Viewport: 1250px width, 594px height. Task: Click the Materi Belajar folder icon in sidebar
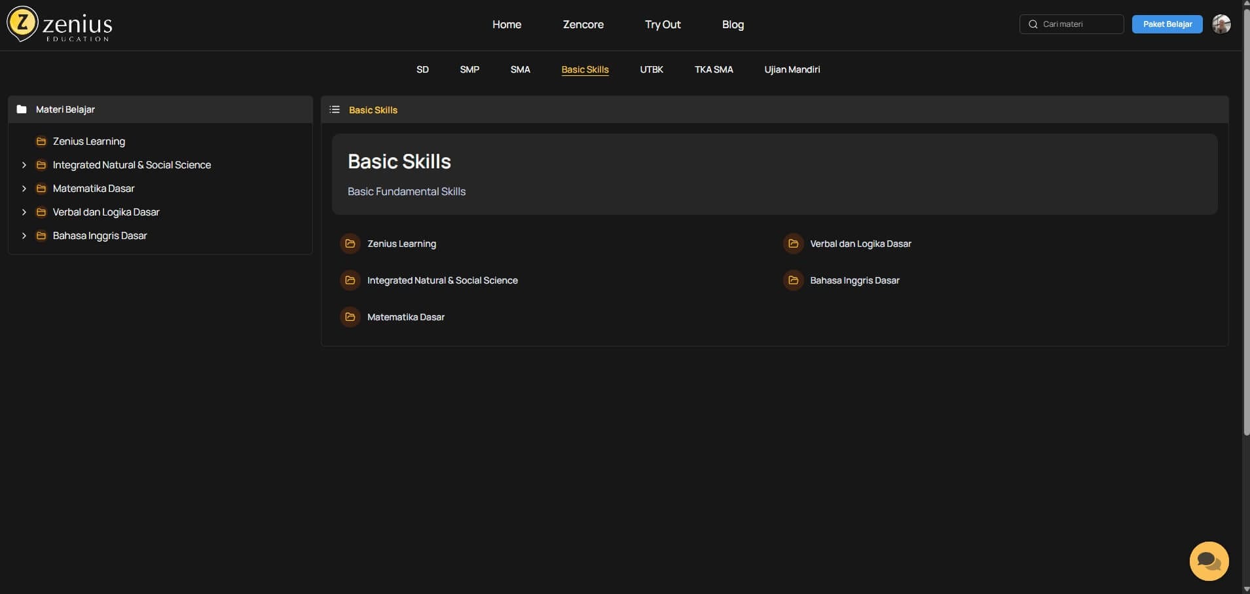tap(22, 109)
